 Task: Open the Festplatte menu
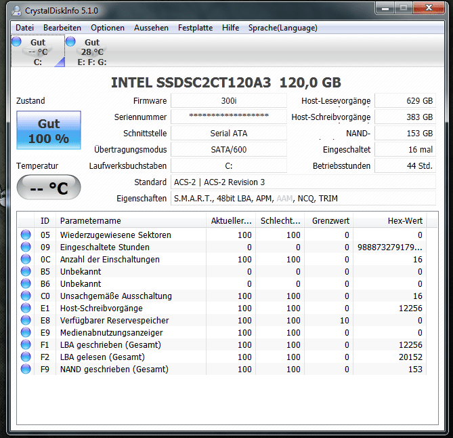[195, 28]
